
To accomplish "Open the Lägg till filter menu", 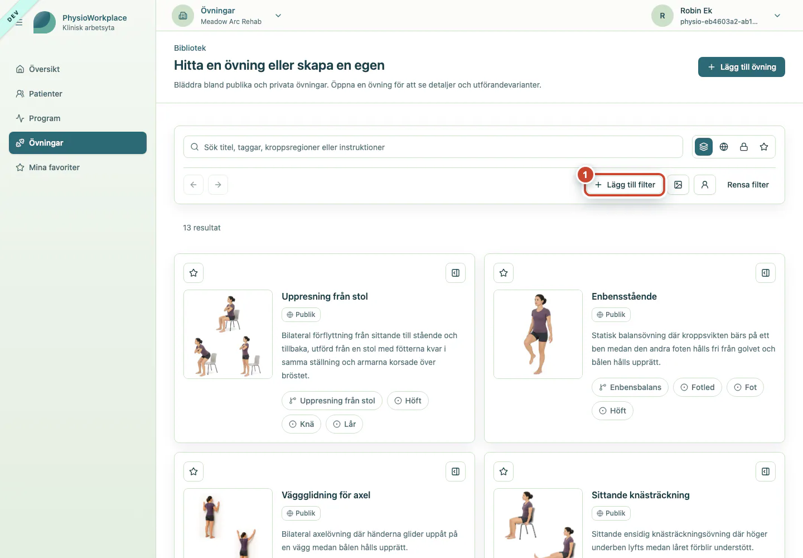I will tap(625, 185).
